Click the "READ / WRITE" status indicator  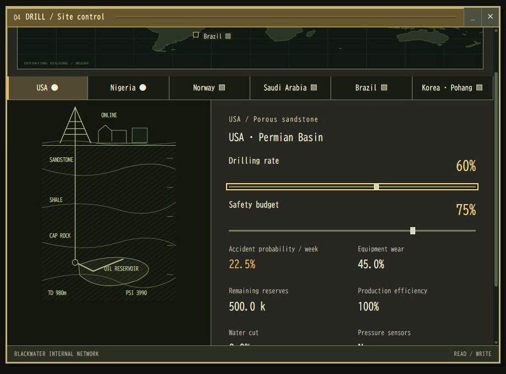472,354
